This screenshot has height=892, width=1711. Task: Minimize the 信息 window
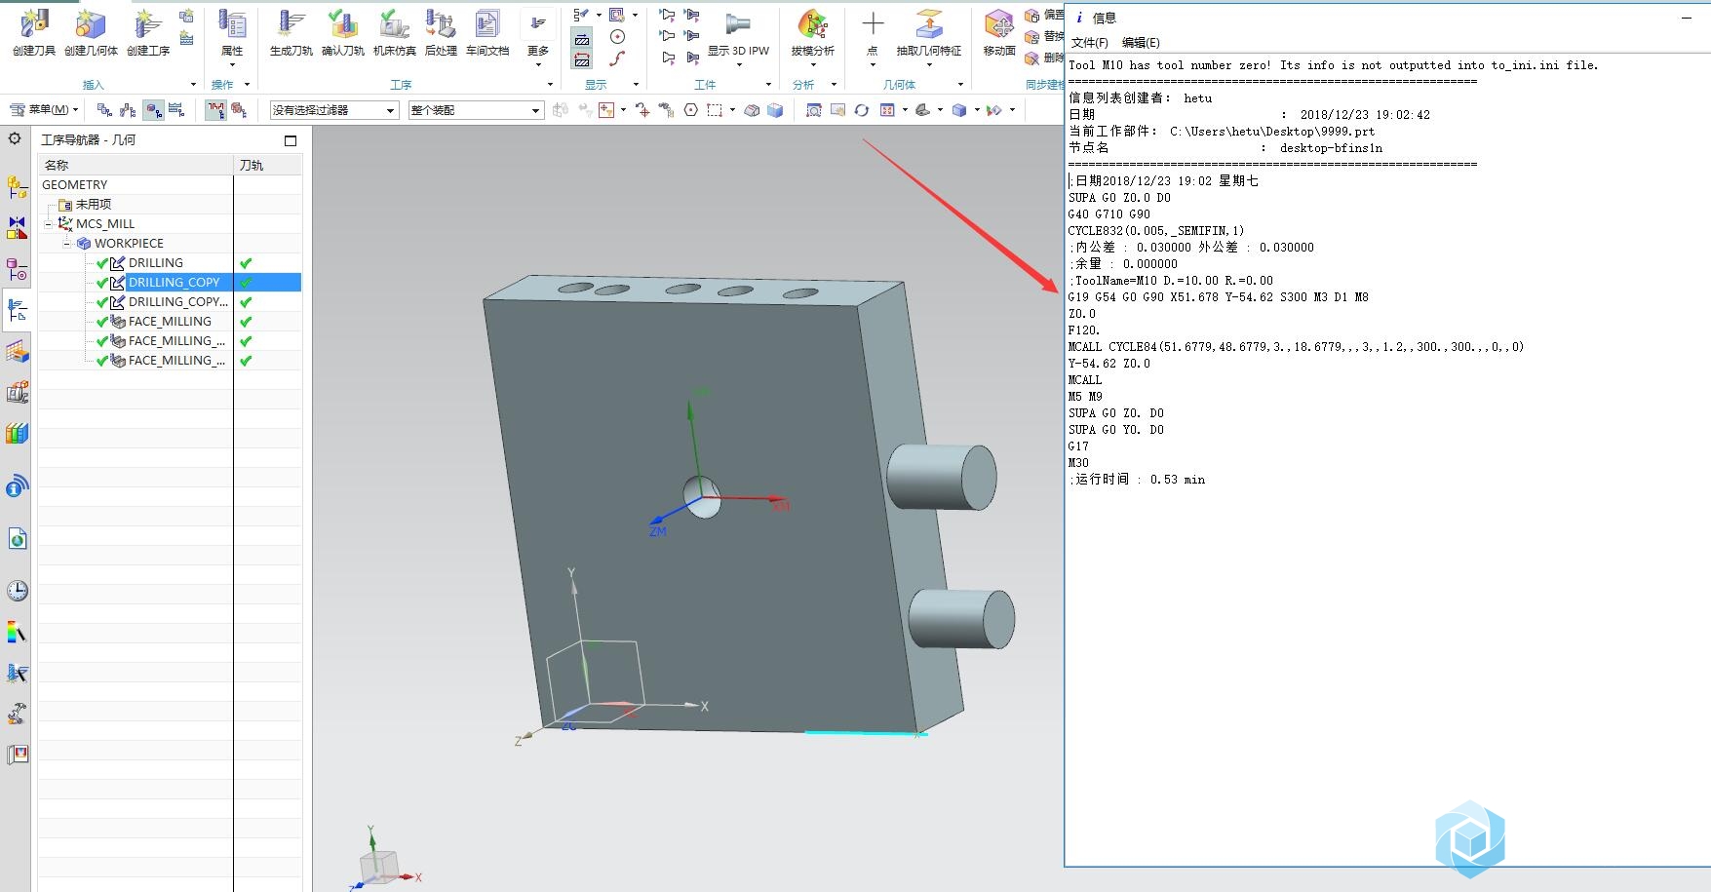pyautogui.click(x=1687, y=18)
